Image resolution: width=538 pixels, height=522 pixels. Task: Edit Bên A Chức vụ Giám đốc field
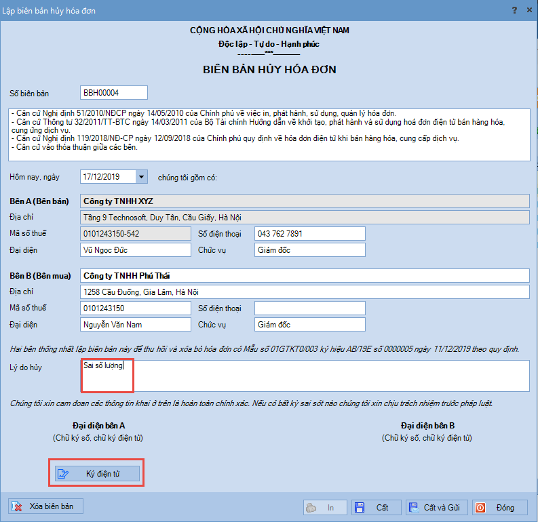pos(310,250)
